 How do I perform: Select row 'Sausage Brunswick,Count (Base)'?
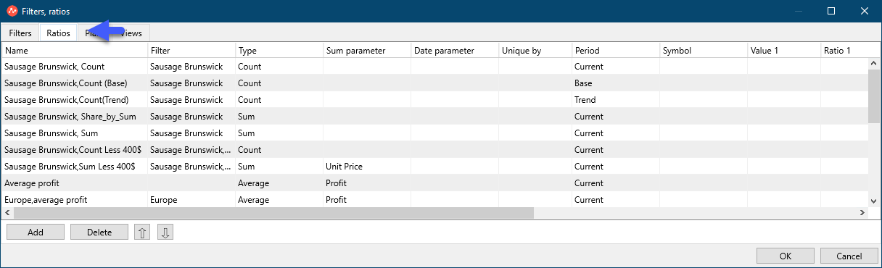[x=435, y=83]
